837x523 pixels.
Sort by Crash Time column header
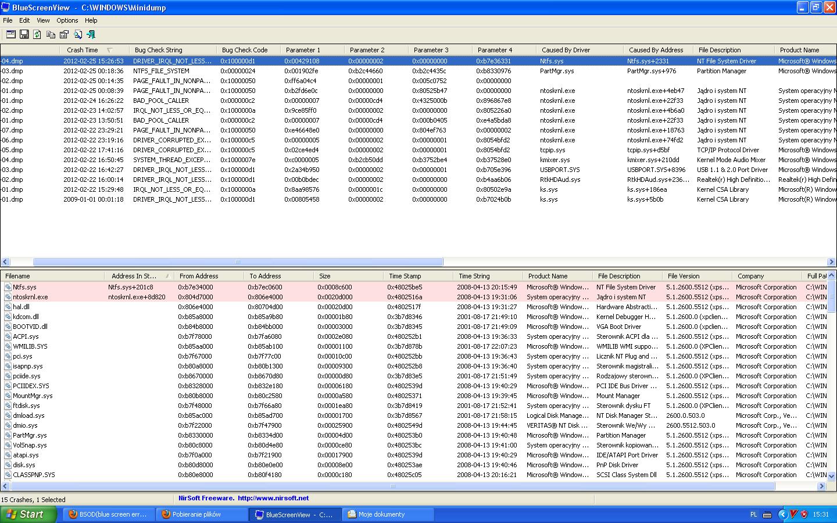(x=94, y=50)
